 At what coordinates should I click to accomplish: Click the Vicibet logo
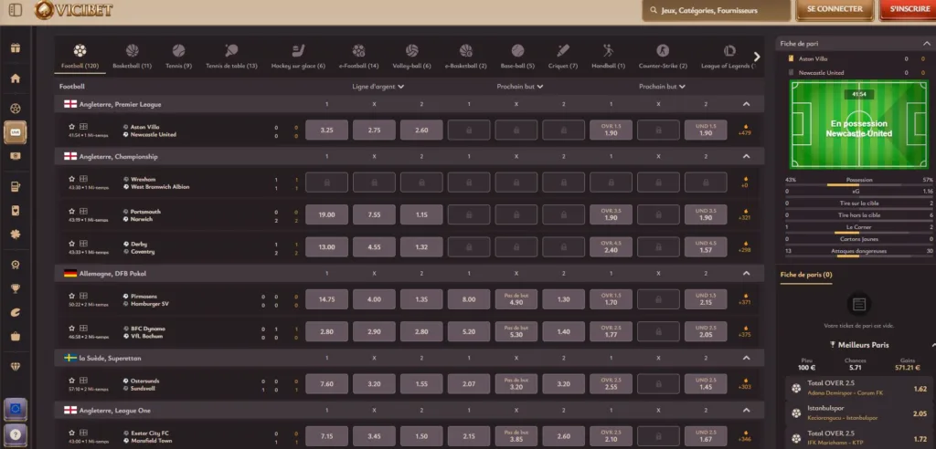pos(73,9)
